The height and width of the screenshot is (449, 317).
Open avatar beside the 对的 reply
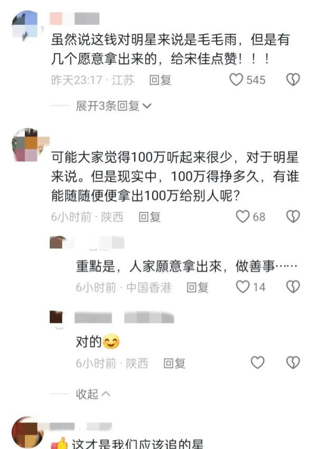[x=58, y=319]
